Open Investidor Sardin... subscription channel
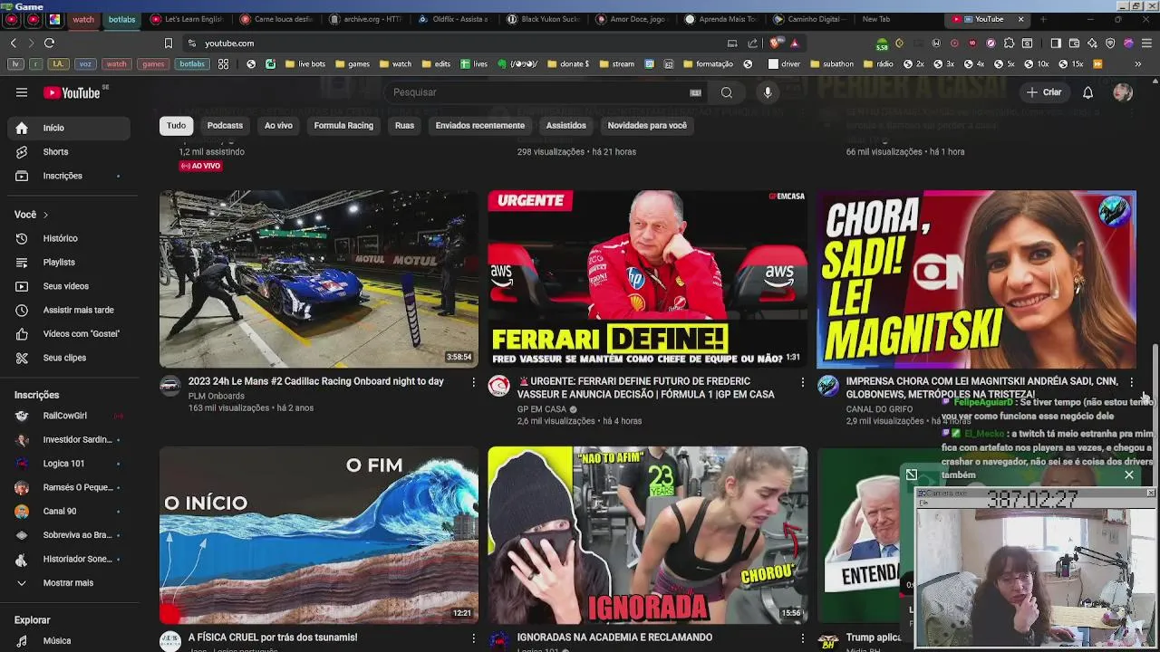This screenshot has width=1160, height=652. point(69,439)
